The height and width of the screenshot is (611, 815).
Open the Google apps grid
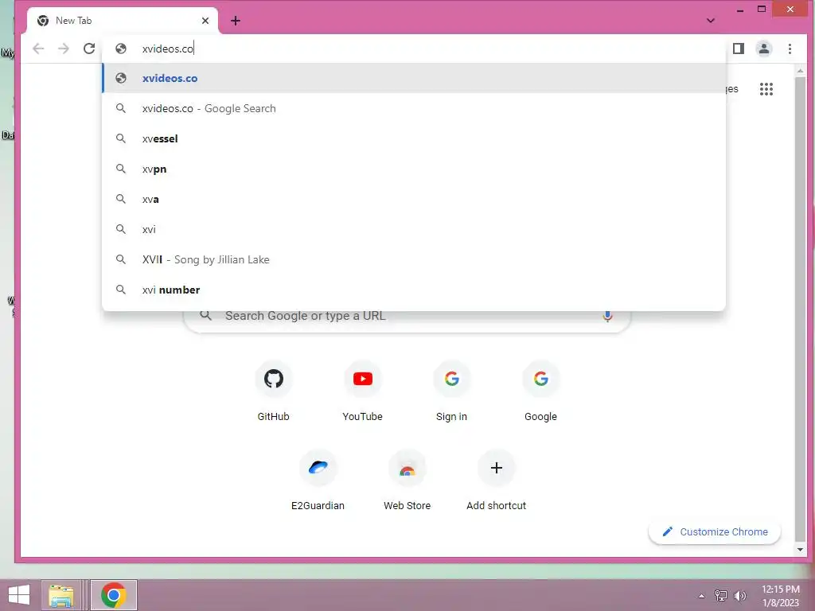(766, 89)
